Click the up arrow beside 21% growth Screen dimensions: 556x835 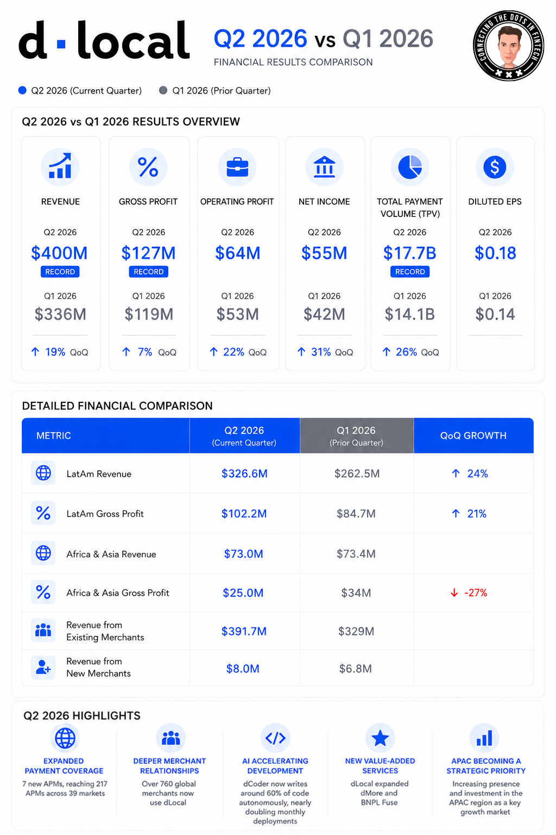pos(456,514)
